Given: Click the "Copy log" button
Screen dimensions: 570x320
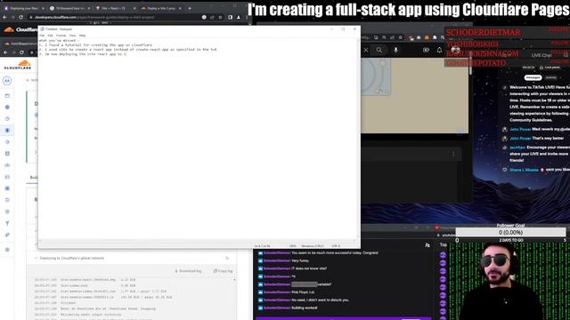Looking at the screenshot, I should point(223,271).
